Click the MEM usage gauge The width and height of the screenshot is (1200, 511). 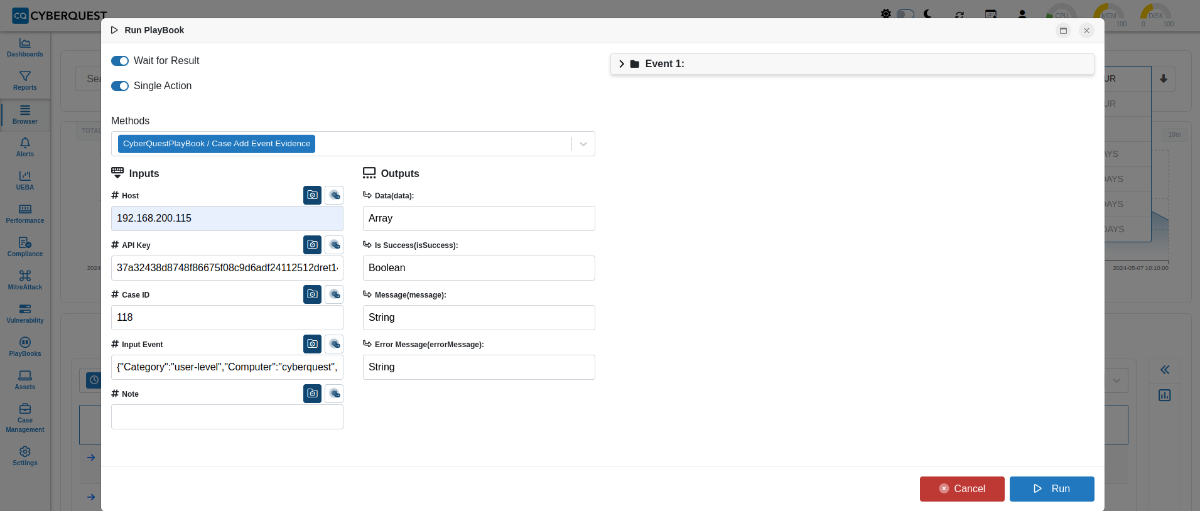(1109, 14)
